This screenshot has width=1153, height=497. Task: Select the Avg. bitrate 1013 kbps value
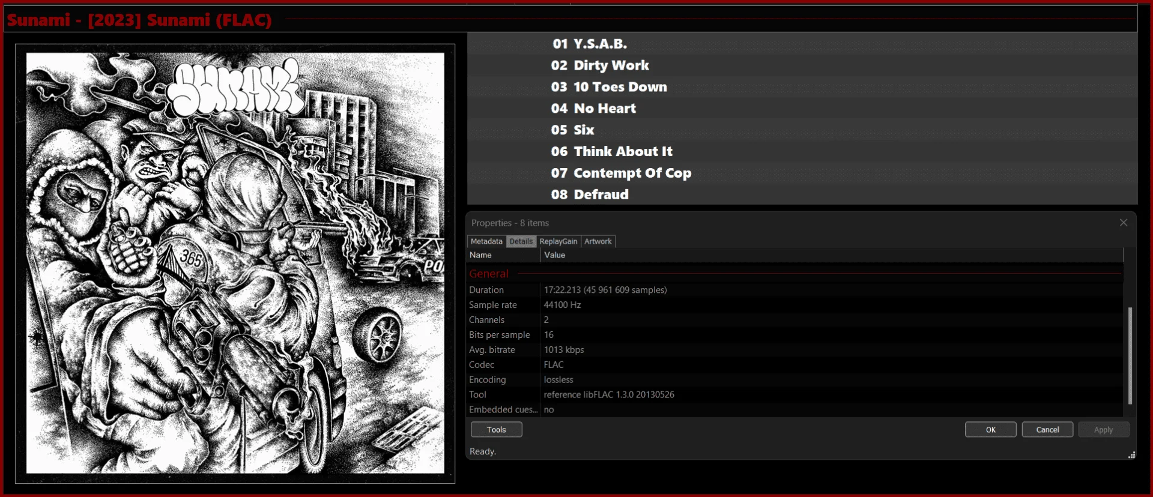coord(563,350)
